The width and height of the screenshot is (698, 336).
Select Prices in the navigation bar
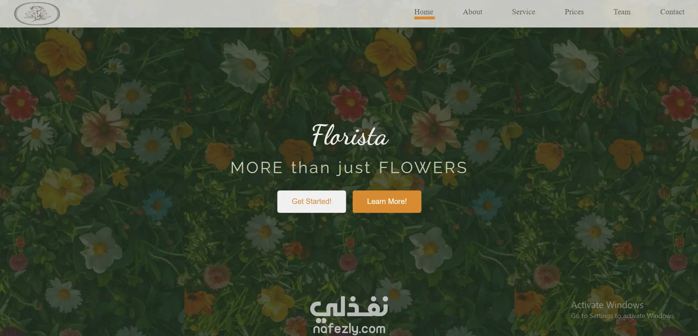(574, 12)
